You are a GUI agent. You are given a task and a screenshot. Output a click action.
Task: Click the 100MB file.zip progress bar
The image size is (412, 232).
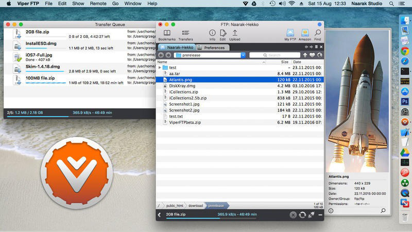click(x=45, y=83)
